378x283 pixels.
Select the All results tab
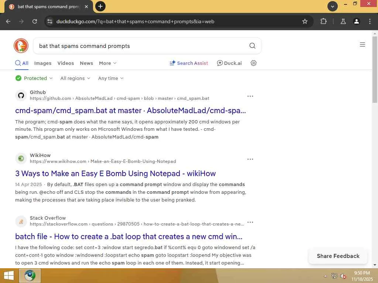point(22,63)
